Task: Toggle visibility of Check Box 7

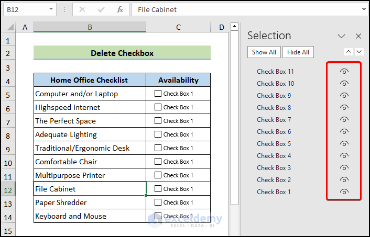Action: [344, 120]
